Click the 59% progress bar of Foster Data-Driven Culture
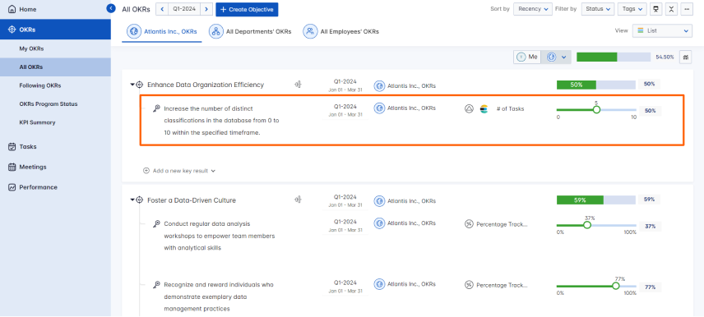This screenshot has width=704, height=317. (x=595, y=200)
